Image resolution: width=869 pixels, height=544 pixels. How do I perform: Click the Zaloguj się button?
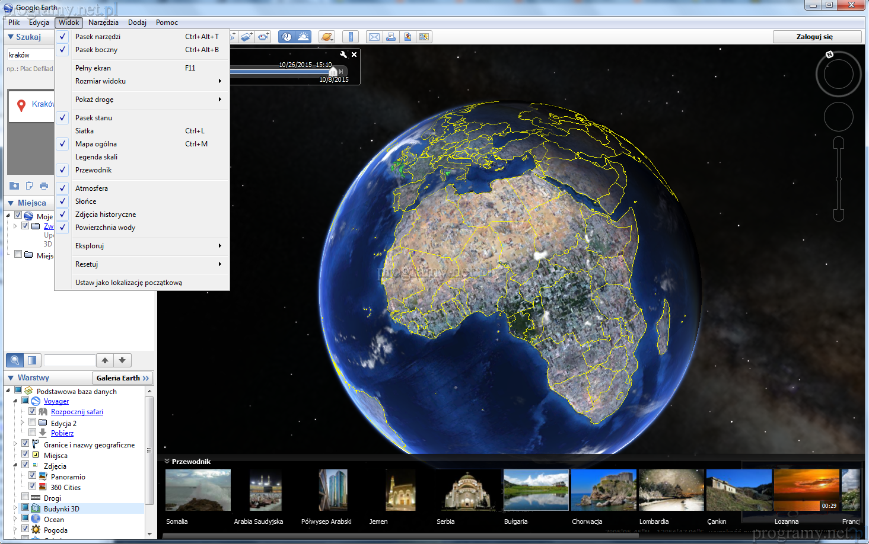(x=816, y=37)
